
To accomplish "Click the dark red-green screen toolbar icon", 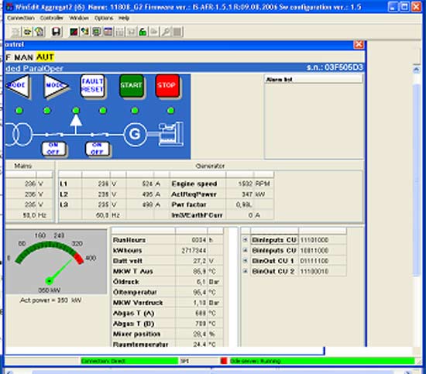I will coord(74,32).
